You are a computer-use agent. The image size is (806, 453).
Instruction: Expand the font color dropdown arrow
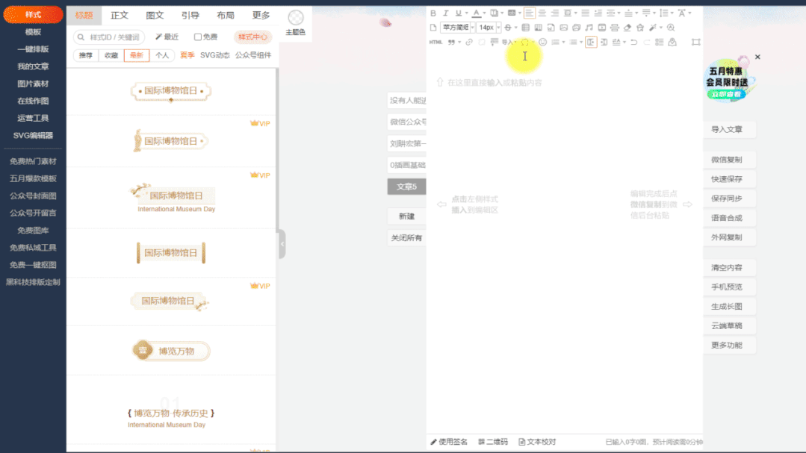(x=484, y=13)
